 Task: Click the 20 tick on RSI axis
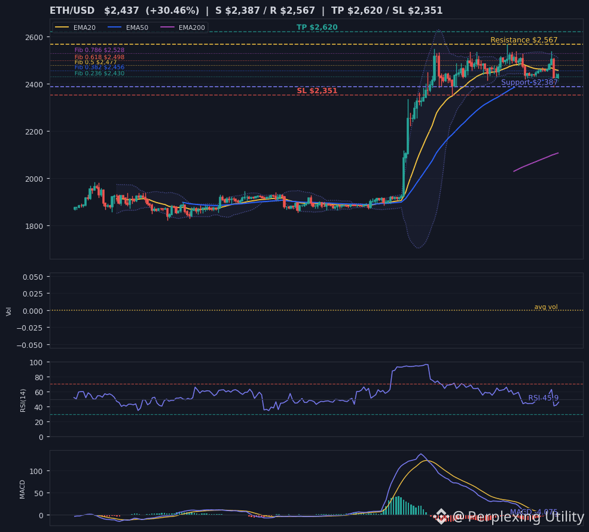tap(39, 423)
